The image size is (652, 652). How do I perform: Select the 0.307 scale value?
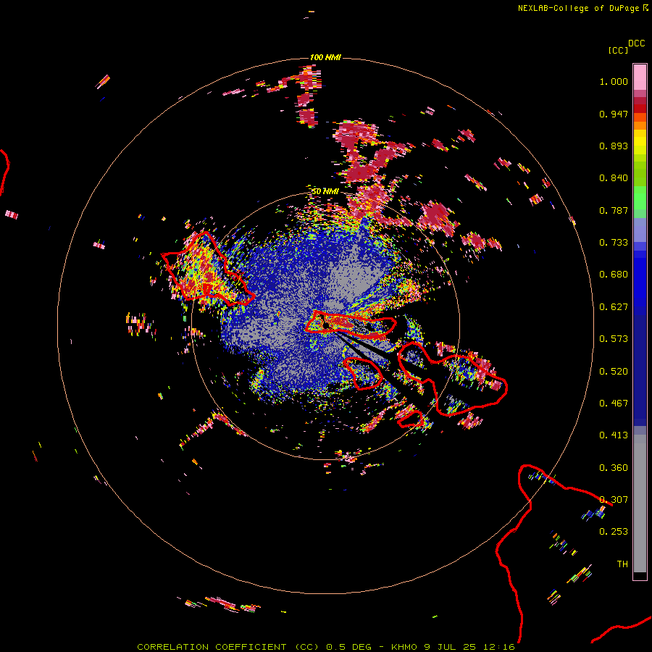point(614,500)
